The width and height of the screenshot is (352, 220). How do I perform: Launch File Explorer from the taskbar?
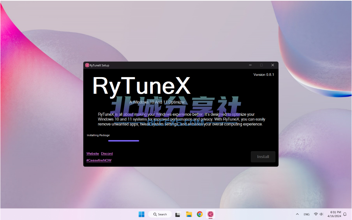click(189, 214)
